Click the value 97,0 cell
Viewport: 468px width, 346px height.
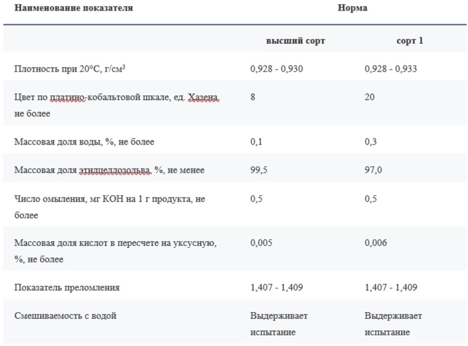coord(373,170)
